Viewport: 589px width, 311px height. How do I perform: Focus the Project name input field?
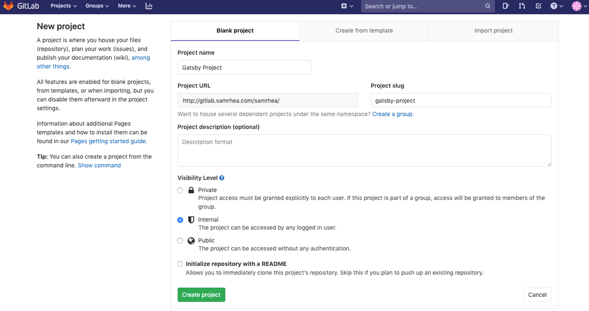click(x=244, y=67)
